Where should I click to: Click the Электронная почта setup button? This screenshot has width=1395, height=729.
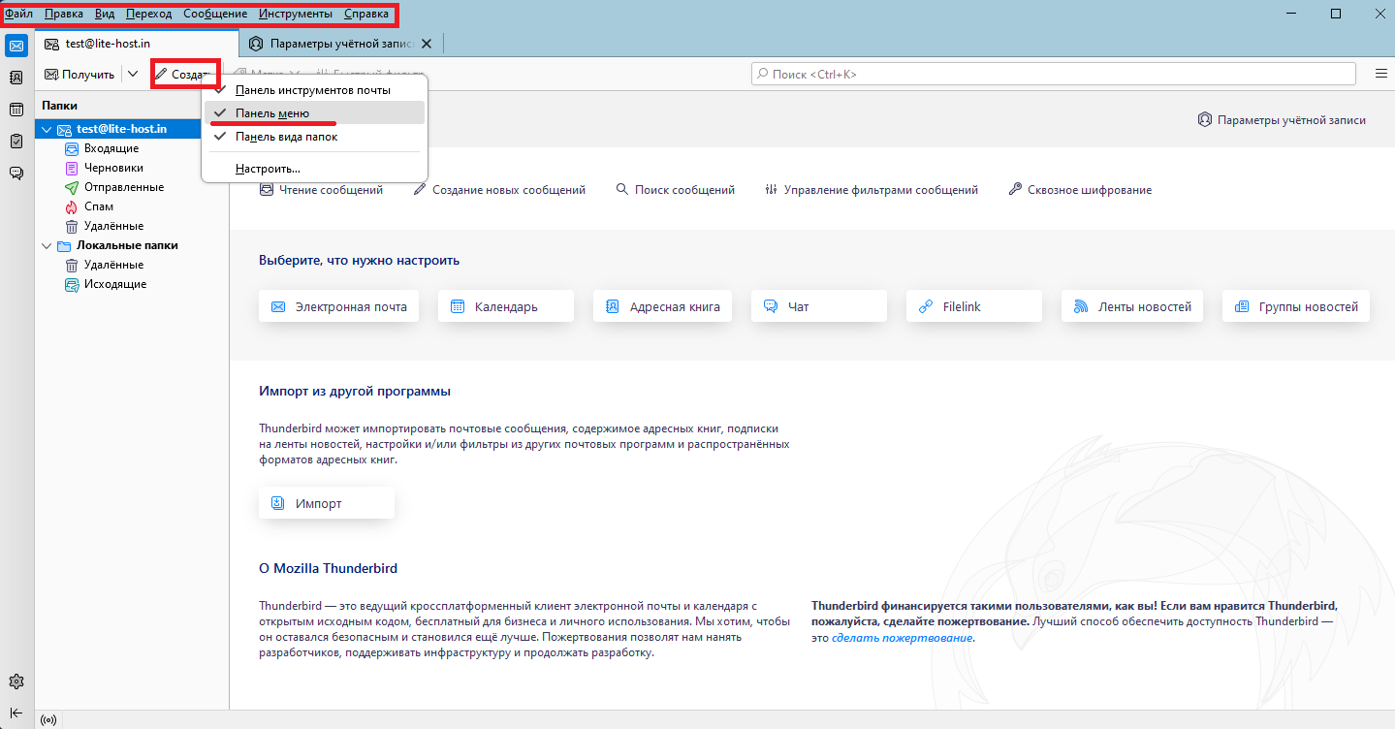(338, 306)
